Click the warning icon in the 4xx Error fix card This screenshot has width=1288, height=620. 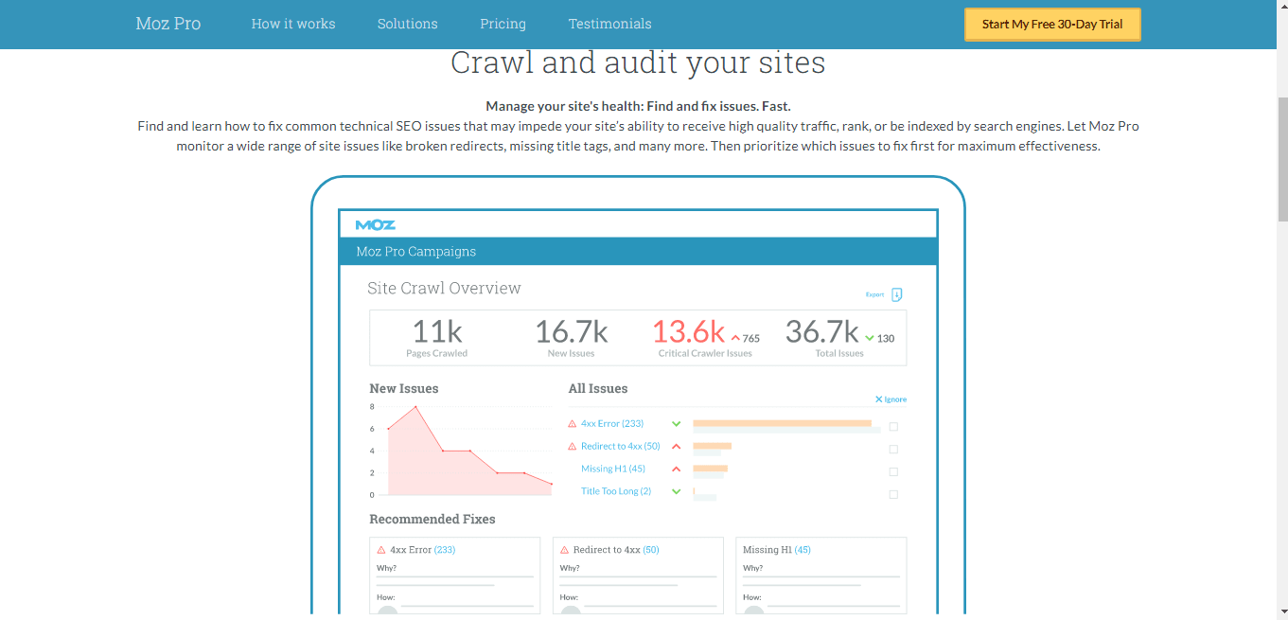coord(381,550)
